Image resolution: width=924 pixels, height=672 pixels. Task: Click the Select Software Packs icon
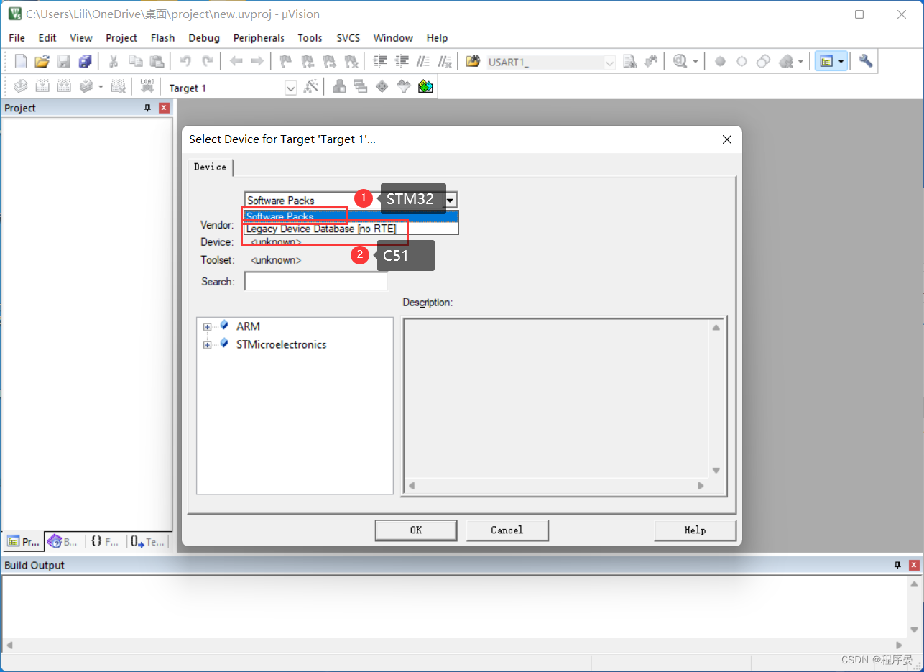click(x=404, y=87)
